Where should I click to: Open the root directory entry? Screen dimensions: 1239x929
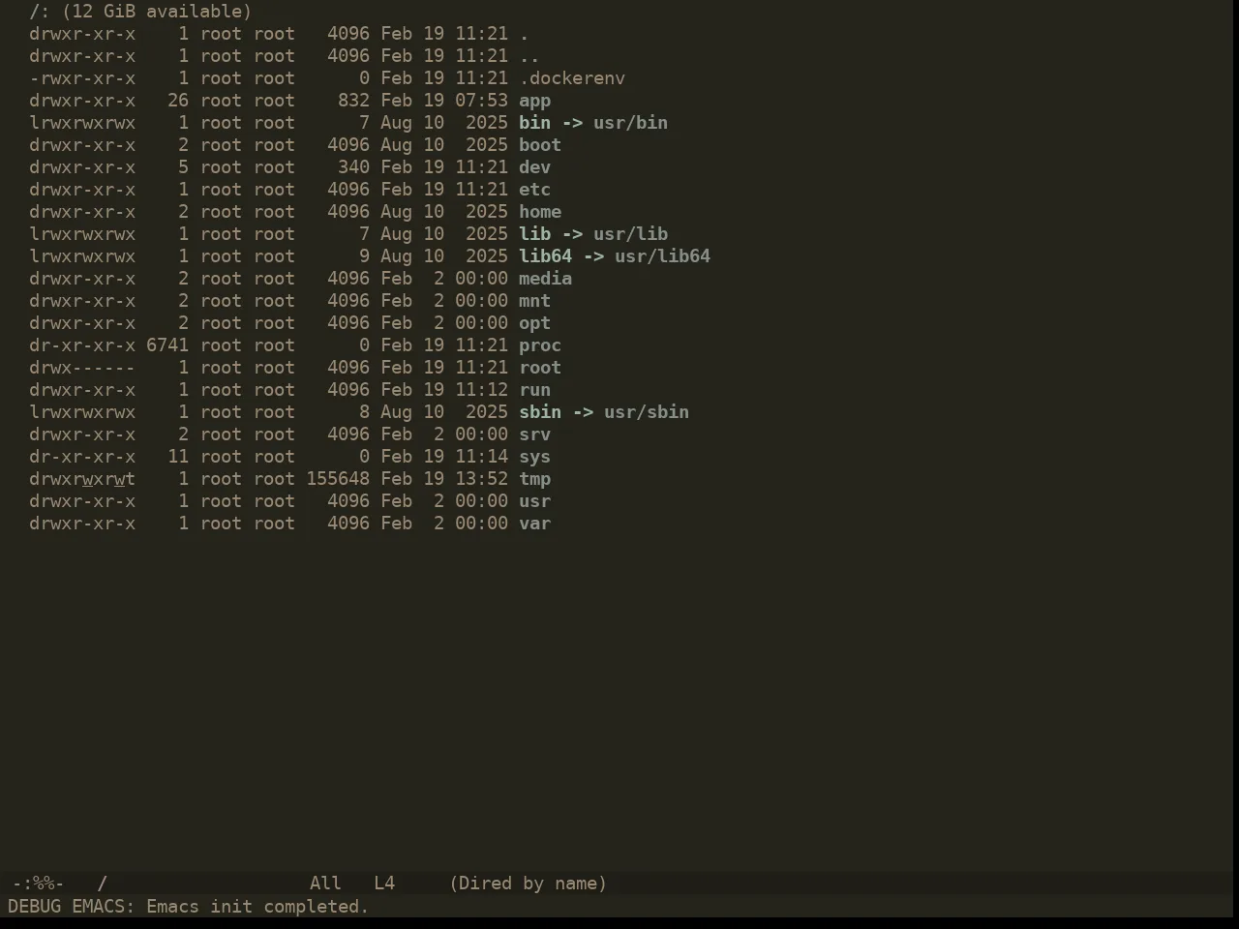pyautogui.click(x=540, y=368)
